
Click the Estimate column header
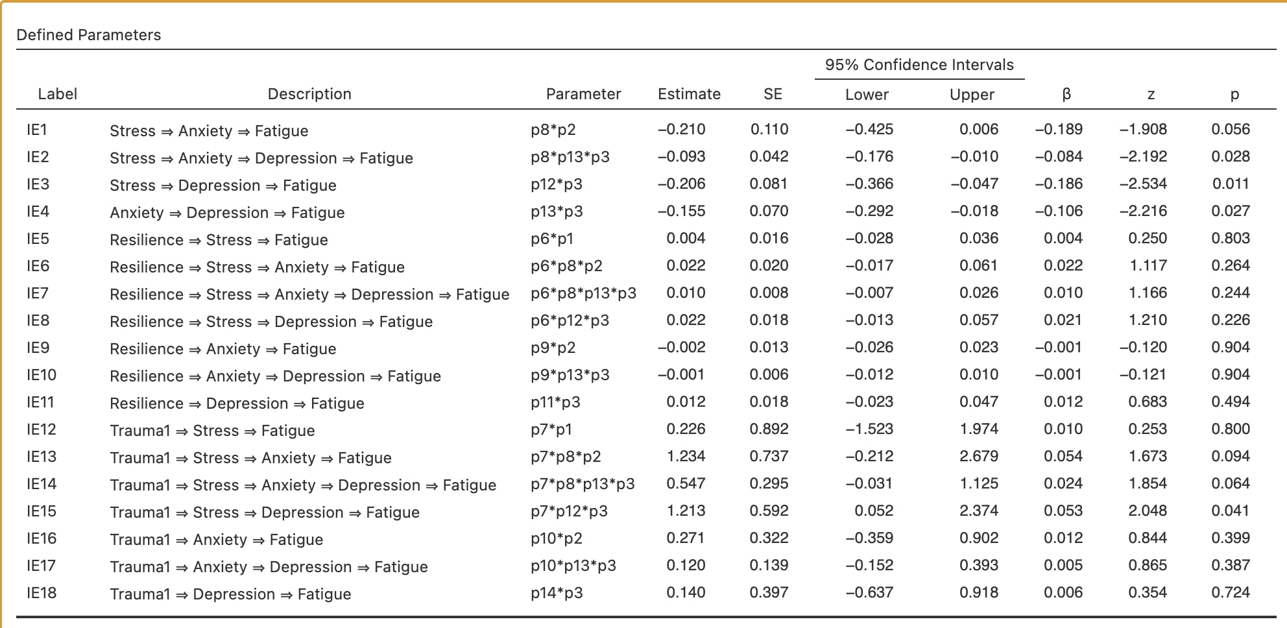(689, 94)
